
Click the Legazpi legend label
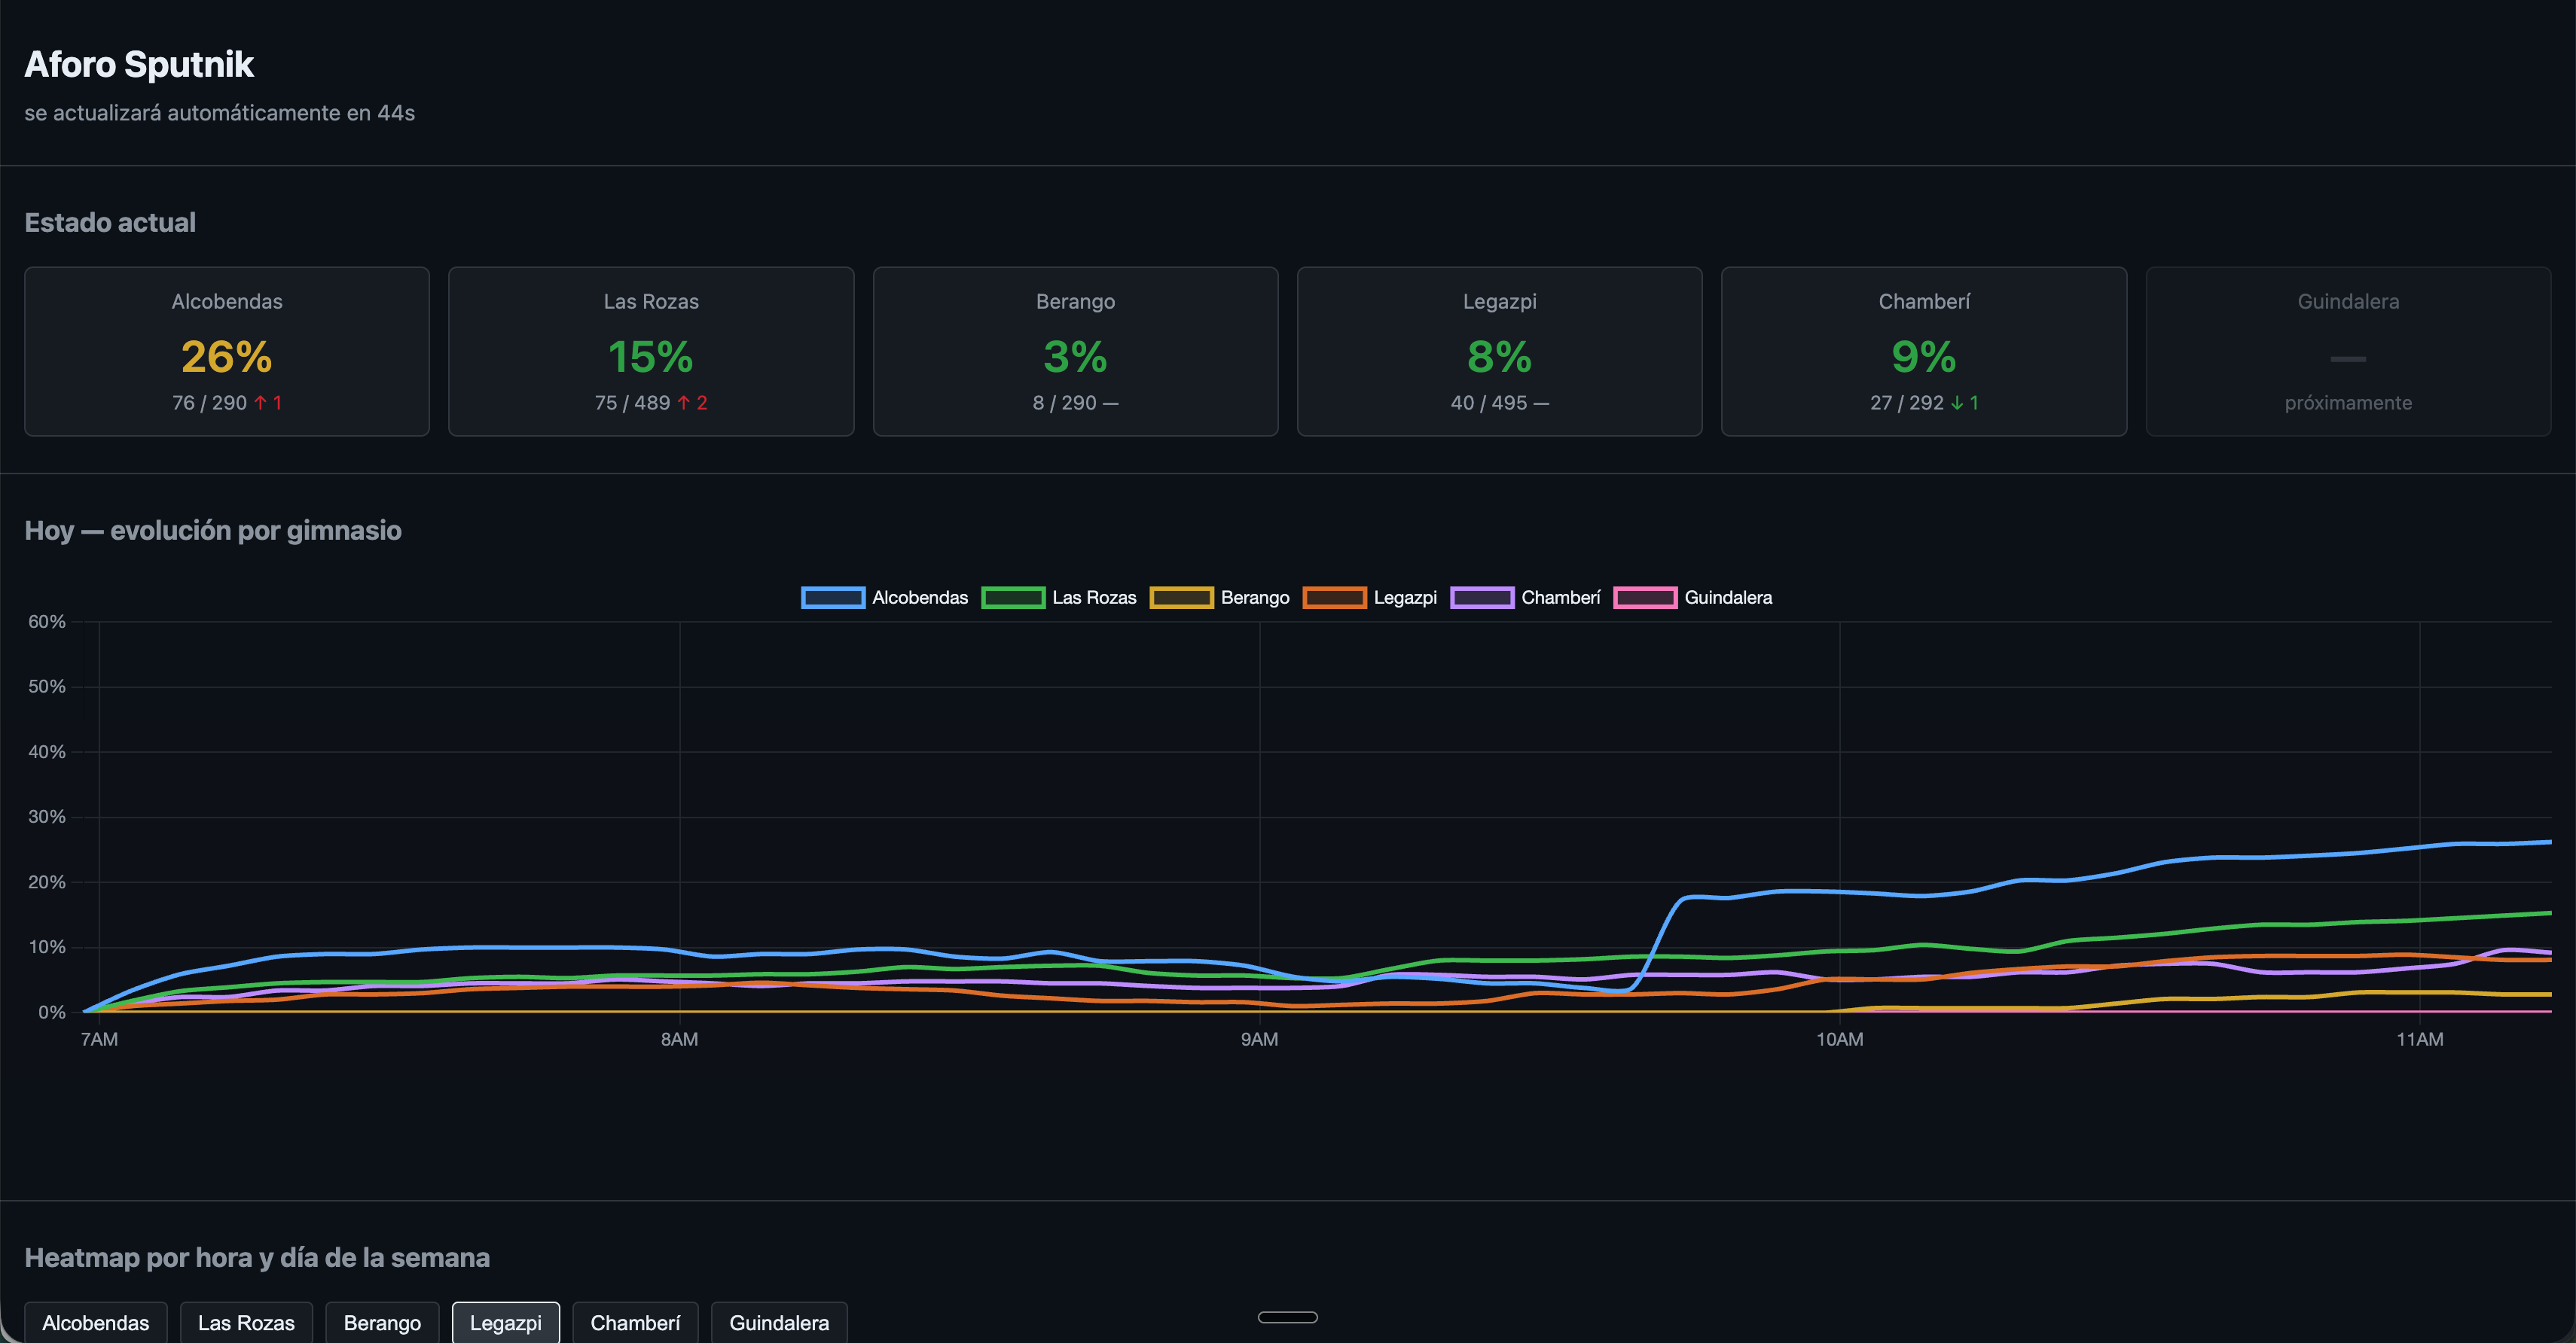pyautogui.click(x=1405, y=598)
